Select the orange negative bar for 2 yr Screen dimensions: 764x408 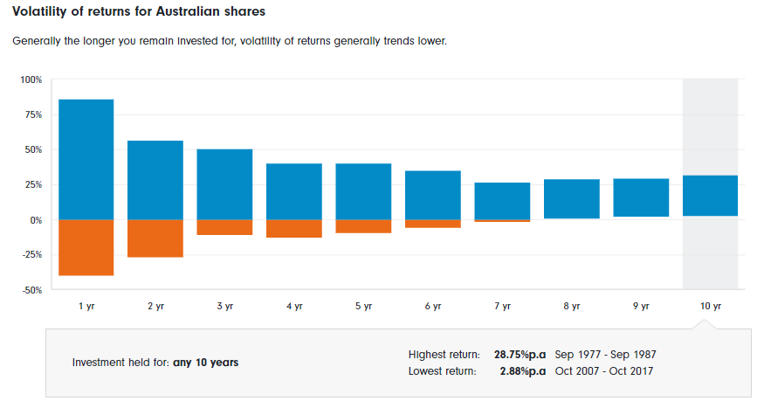tap(155, 239)
